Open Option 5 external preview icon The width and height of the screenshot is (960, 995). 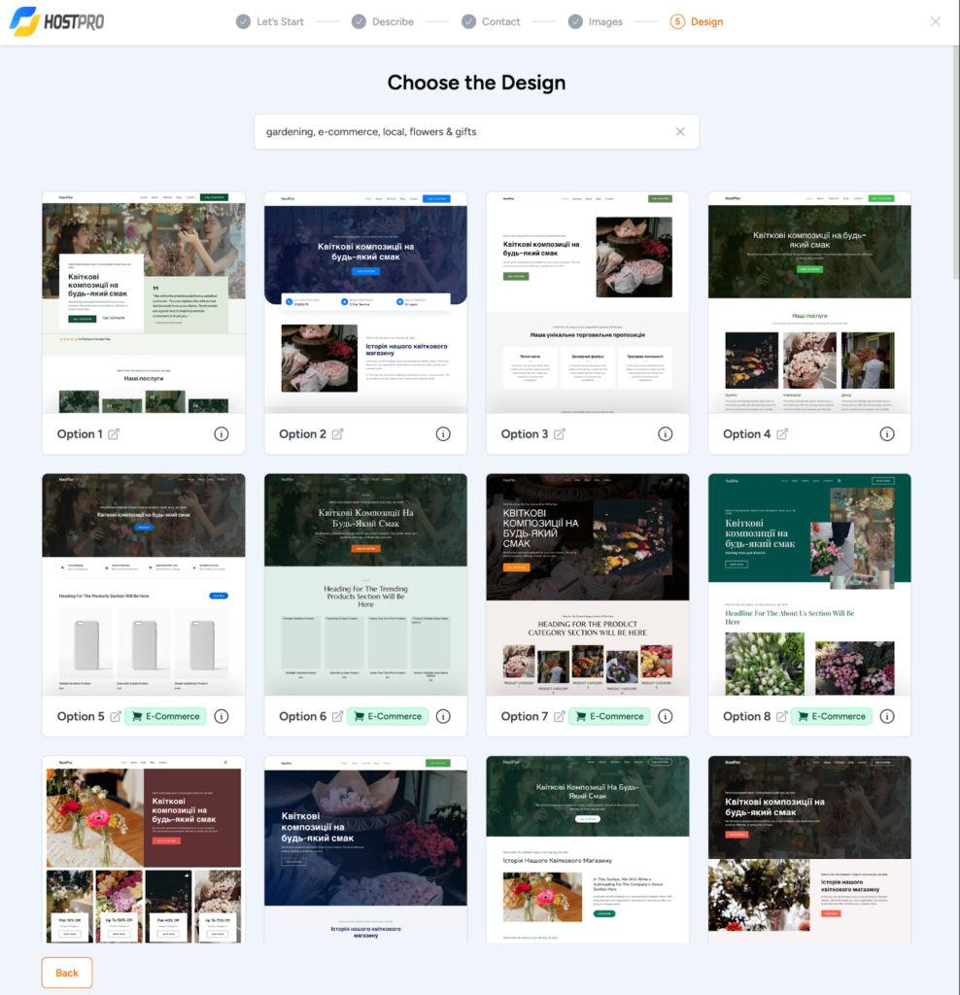click(116, 716)
